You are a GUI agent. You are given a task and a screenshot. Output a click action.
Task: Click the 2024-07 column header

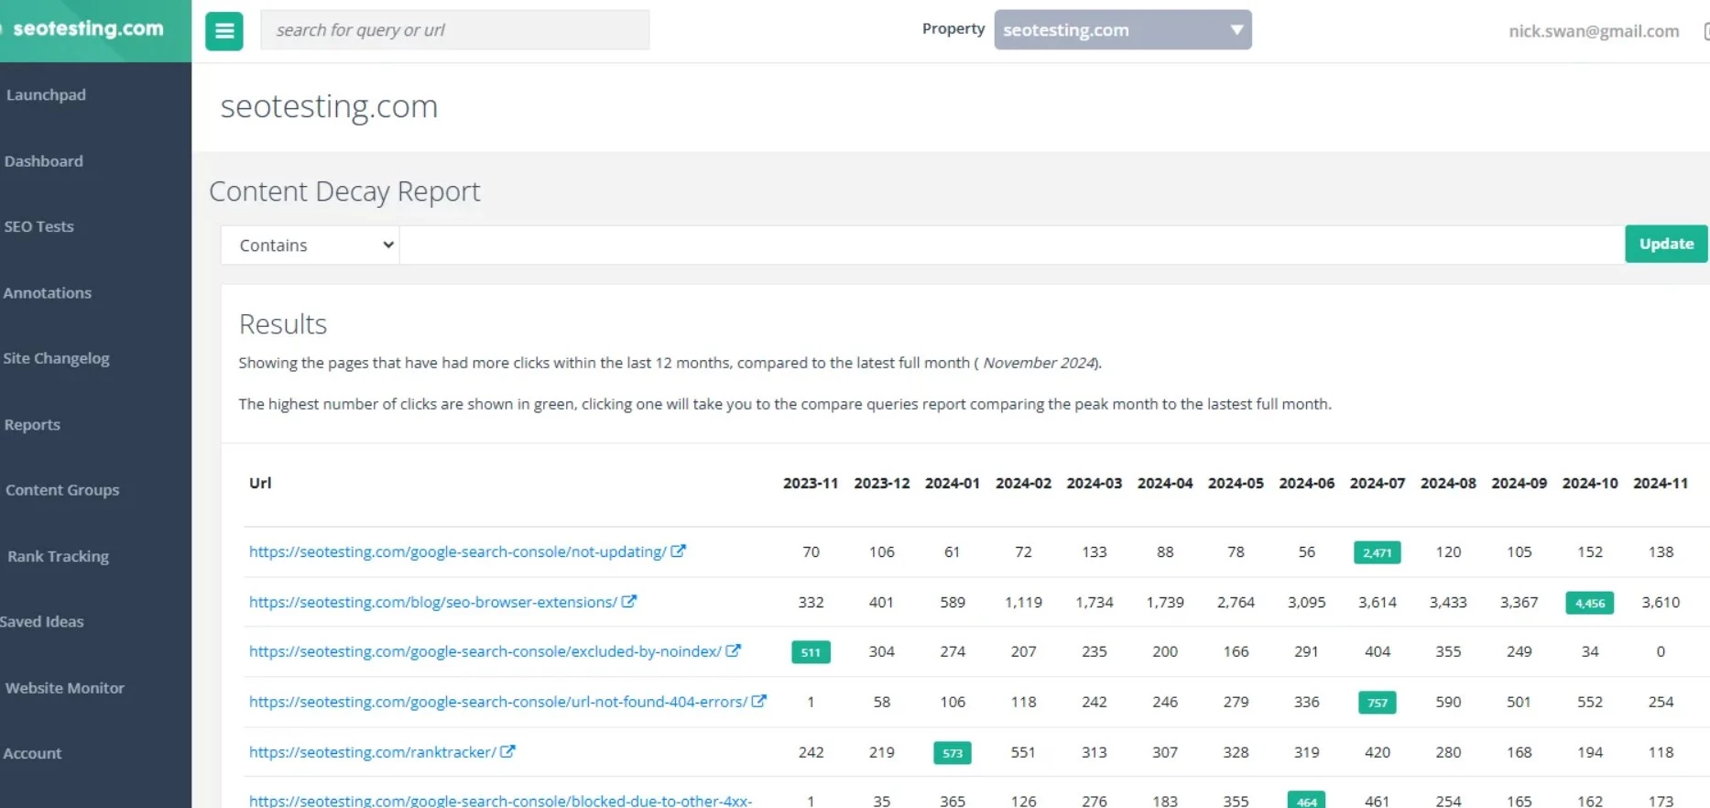(x=1377, y=483)
